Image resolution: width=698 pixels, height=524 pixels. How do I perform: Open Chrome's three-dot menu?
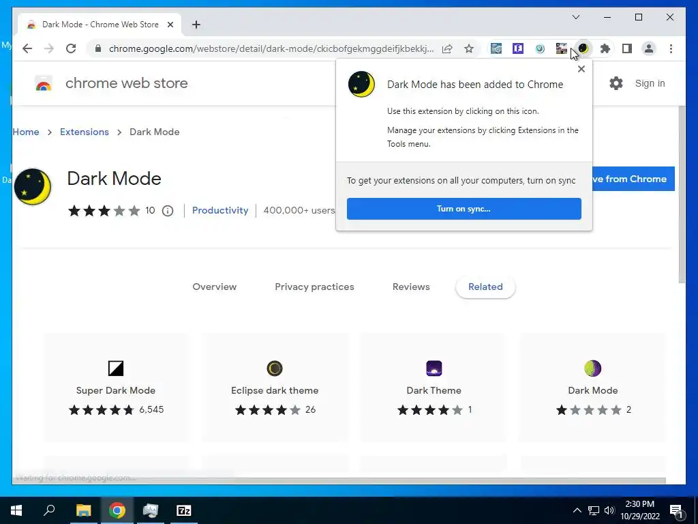pos(671,48)
